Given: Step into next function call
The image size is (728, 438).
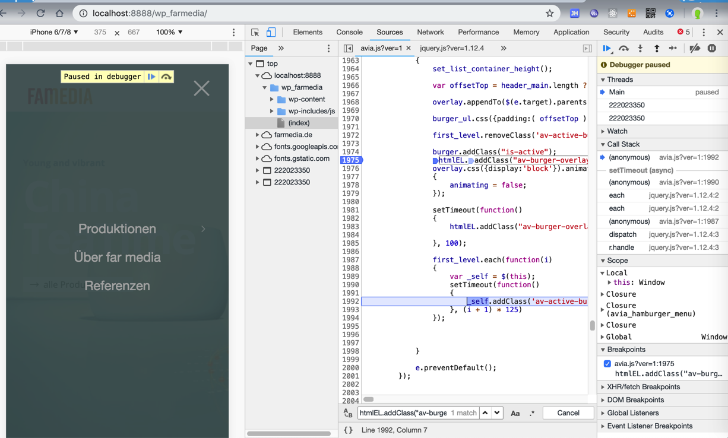Looking at the screenshot, I should (x=640, y=49).
